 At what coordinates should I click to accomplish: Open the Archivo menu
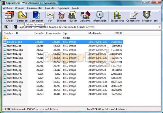tap(7, 8)
